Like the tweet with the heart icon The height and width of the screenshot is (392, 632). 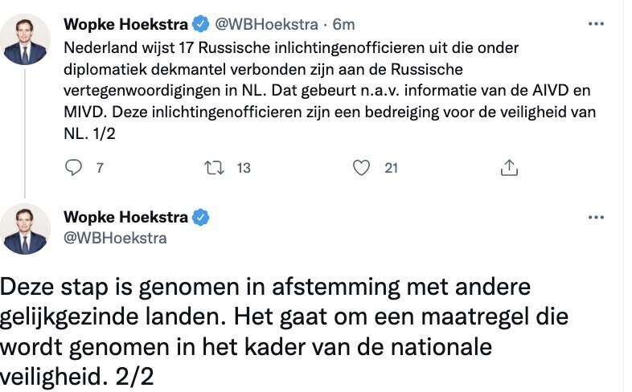coord(363,167)
